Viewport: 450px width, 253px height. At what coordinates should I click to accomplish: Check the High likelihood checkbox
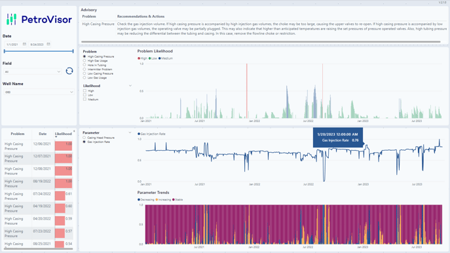click(x=84, y=90)
